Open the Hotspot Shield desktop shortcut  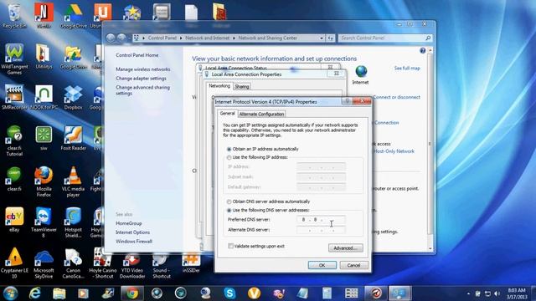point(73,222)
